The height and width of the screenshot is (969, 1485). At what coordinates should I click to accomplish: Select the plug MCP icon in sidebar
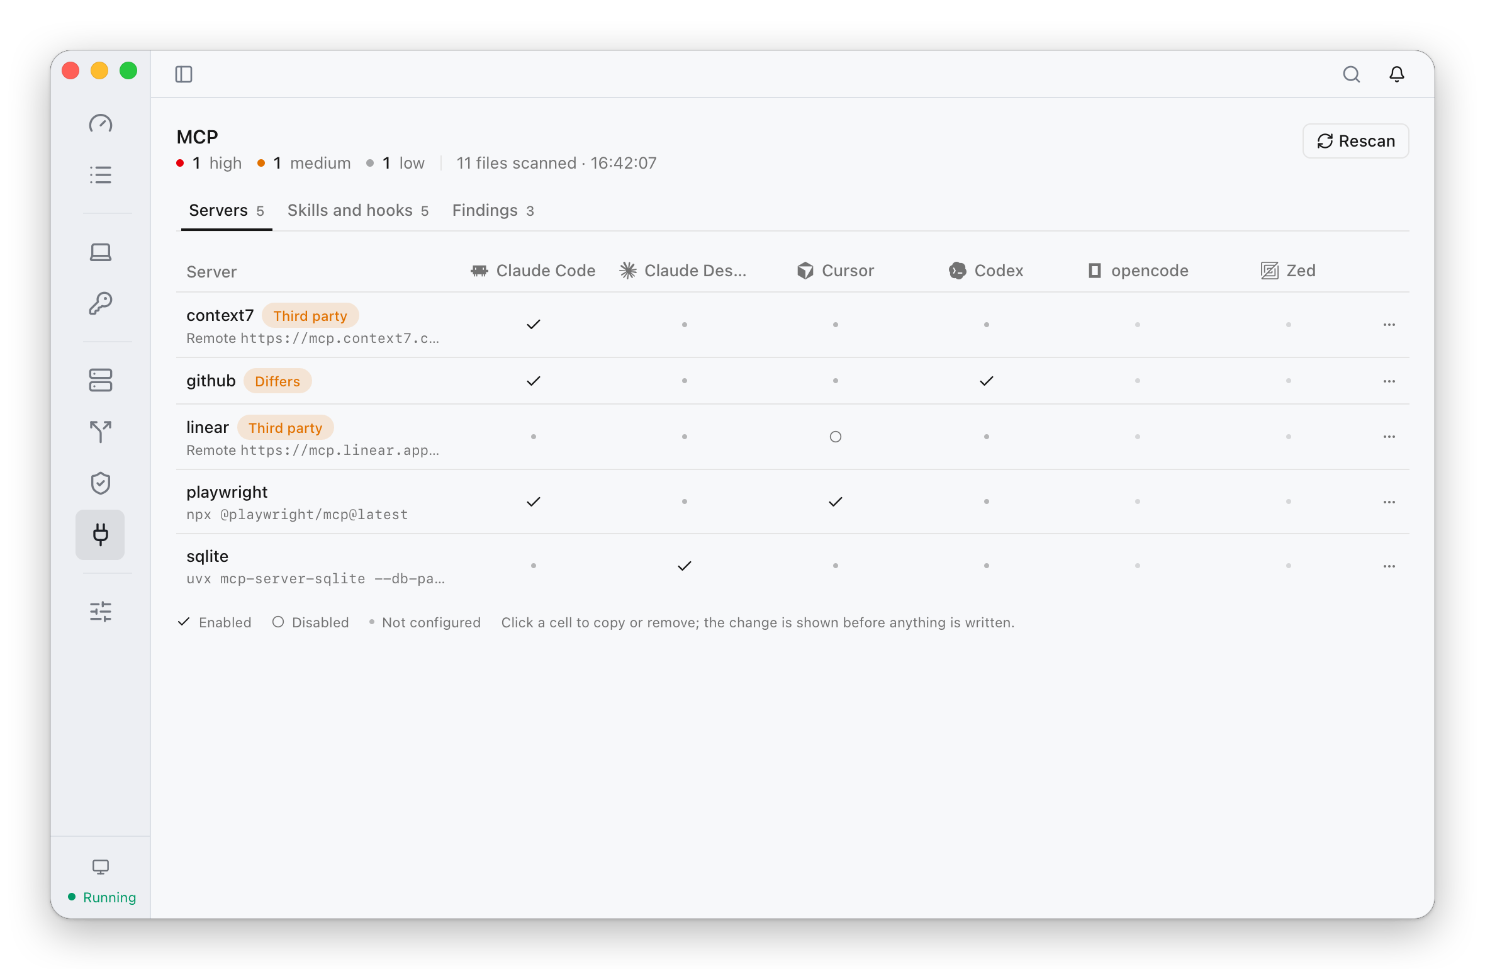pos(100,535)
